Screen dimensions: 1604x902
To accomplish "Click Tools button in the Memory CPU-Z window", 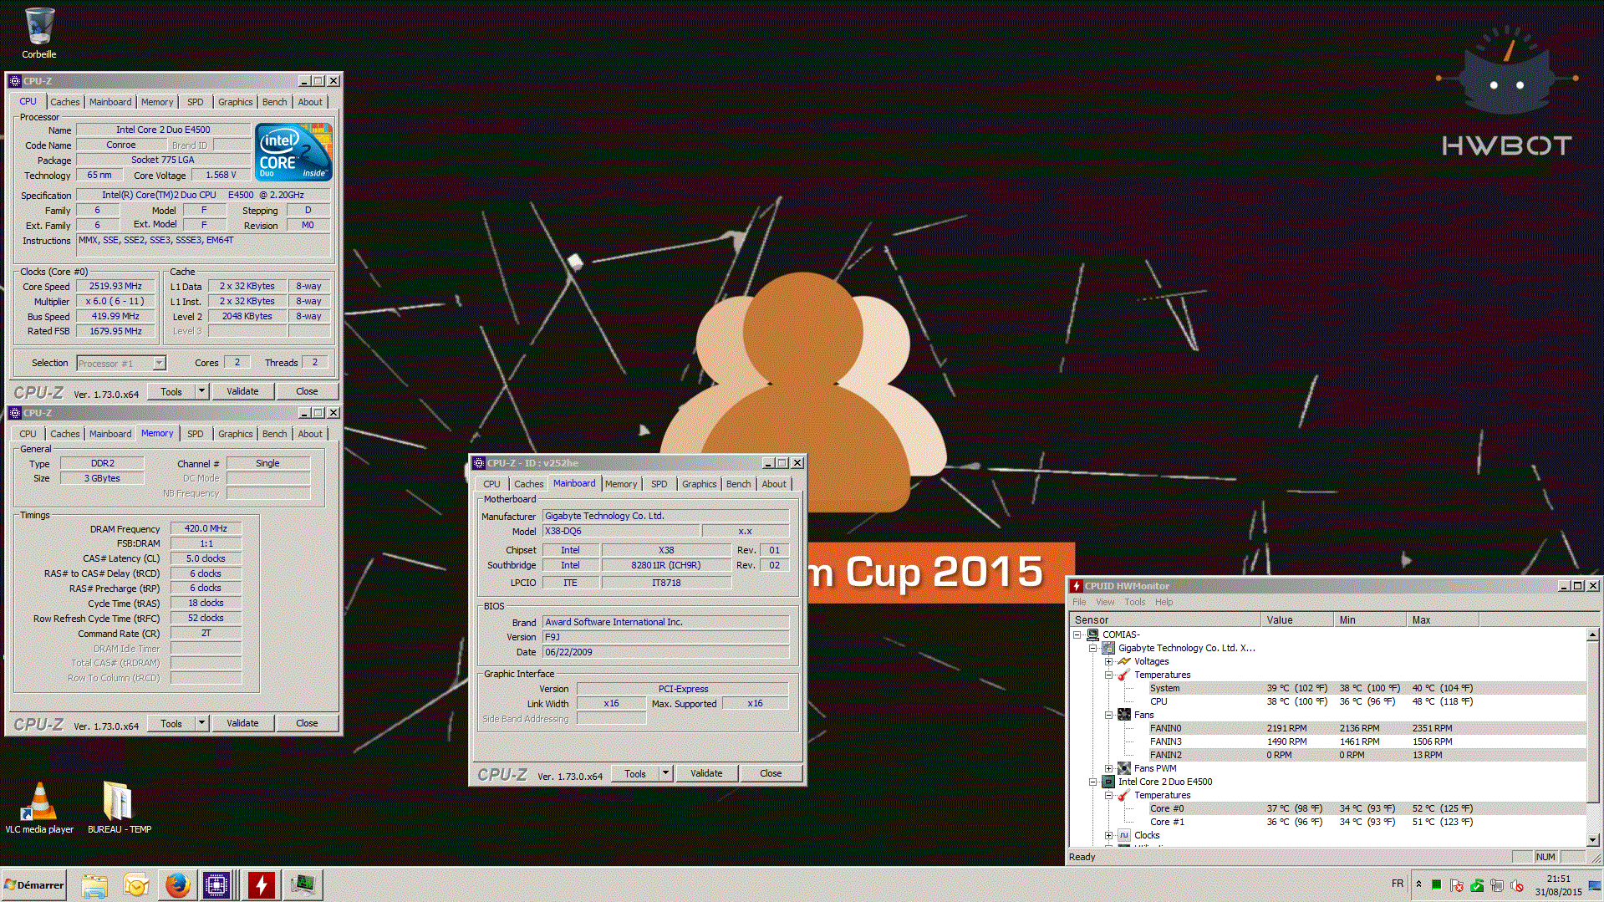I will coord(171,723).
